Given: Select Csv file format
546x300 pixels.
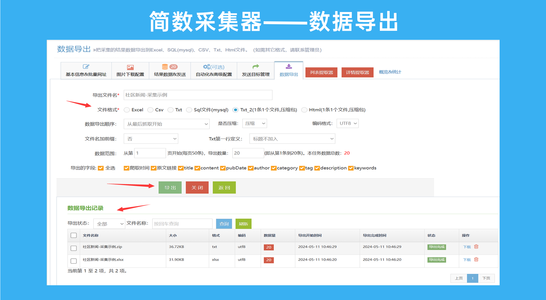Looking at the screenshot, I should pyautogui.click(x=150, y=110).
